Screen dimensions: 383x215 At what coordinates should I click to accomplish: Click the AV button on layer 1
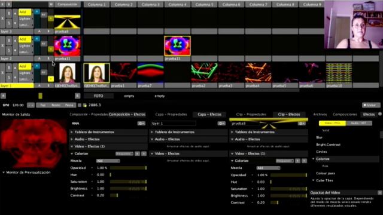(44, 72)
